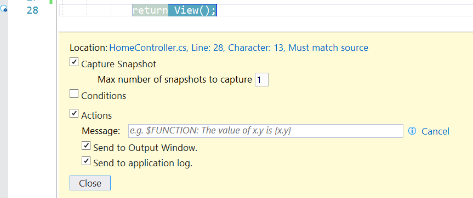Disable Send to Output Window option
The height and width of the screenshot is (198, 473).
[86, 145]
